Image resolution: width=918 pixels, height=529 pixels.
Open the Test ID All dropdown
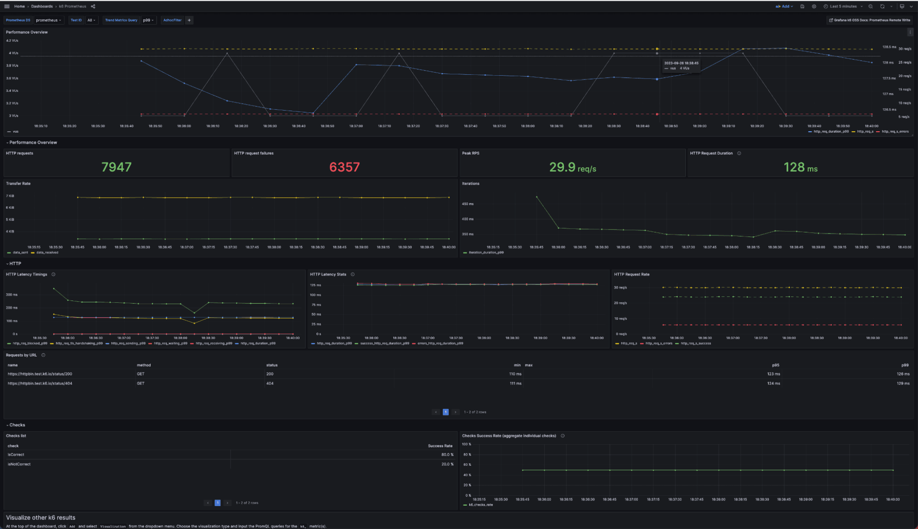[90, 20]
